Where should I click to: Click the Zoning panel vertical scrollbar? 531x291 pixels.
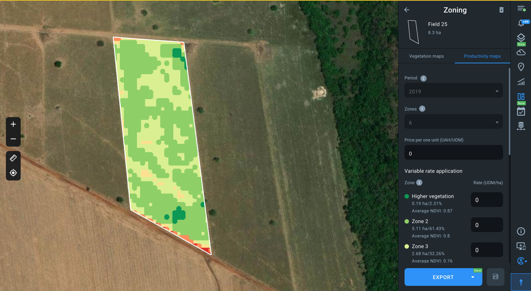point(510,111)
